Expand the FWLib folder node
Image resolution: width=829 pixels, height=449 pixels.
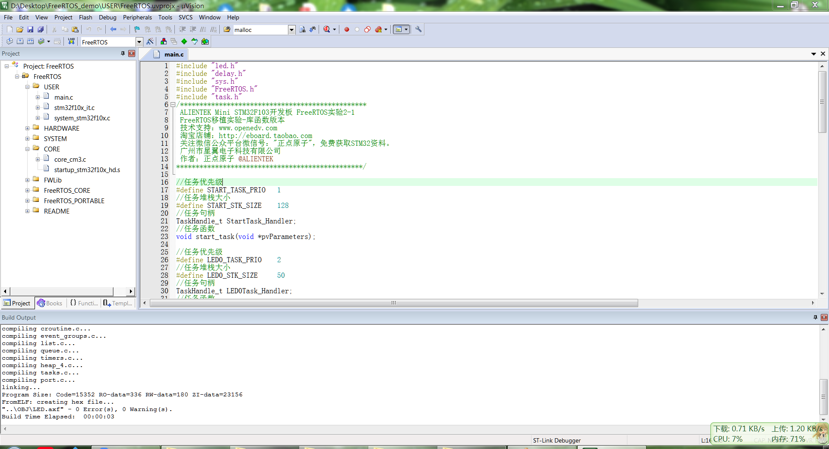click(27, 180)
